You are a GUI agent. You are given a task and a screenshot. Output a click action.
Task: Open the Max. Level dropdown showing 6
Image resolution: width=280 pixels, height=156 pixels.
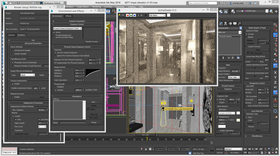pos(42,127)
